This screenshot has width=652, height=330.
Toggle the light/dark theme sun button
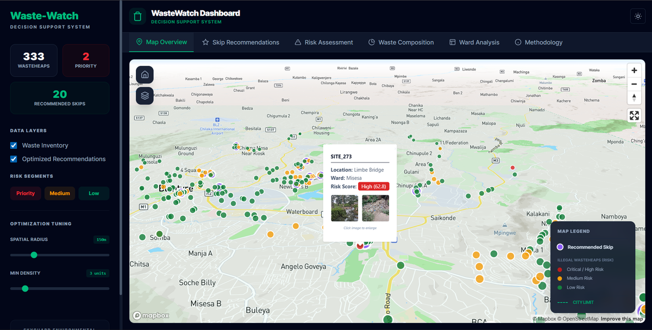coord(638,16)
